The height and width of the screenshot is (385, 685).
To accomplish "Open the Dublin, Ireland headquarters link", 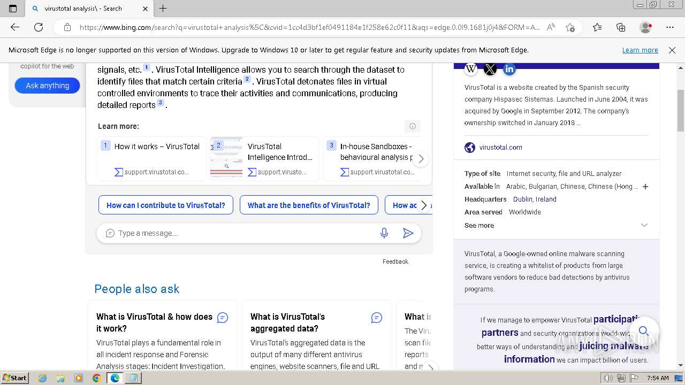I will pyautogui.click(x=535, y=199).
